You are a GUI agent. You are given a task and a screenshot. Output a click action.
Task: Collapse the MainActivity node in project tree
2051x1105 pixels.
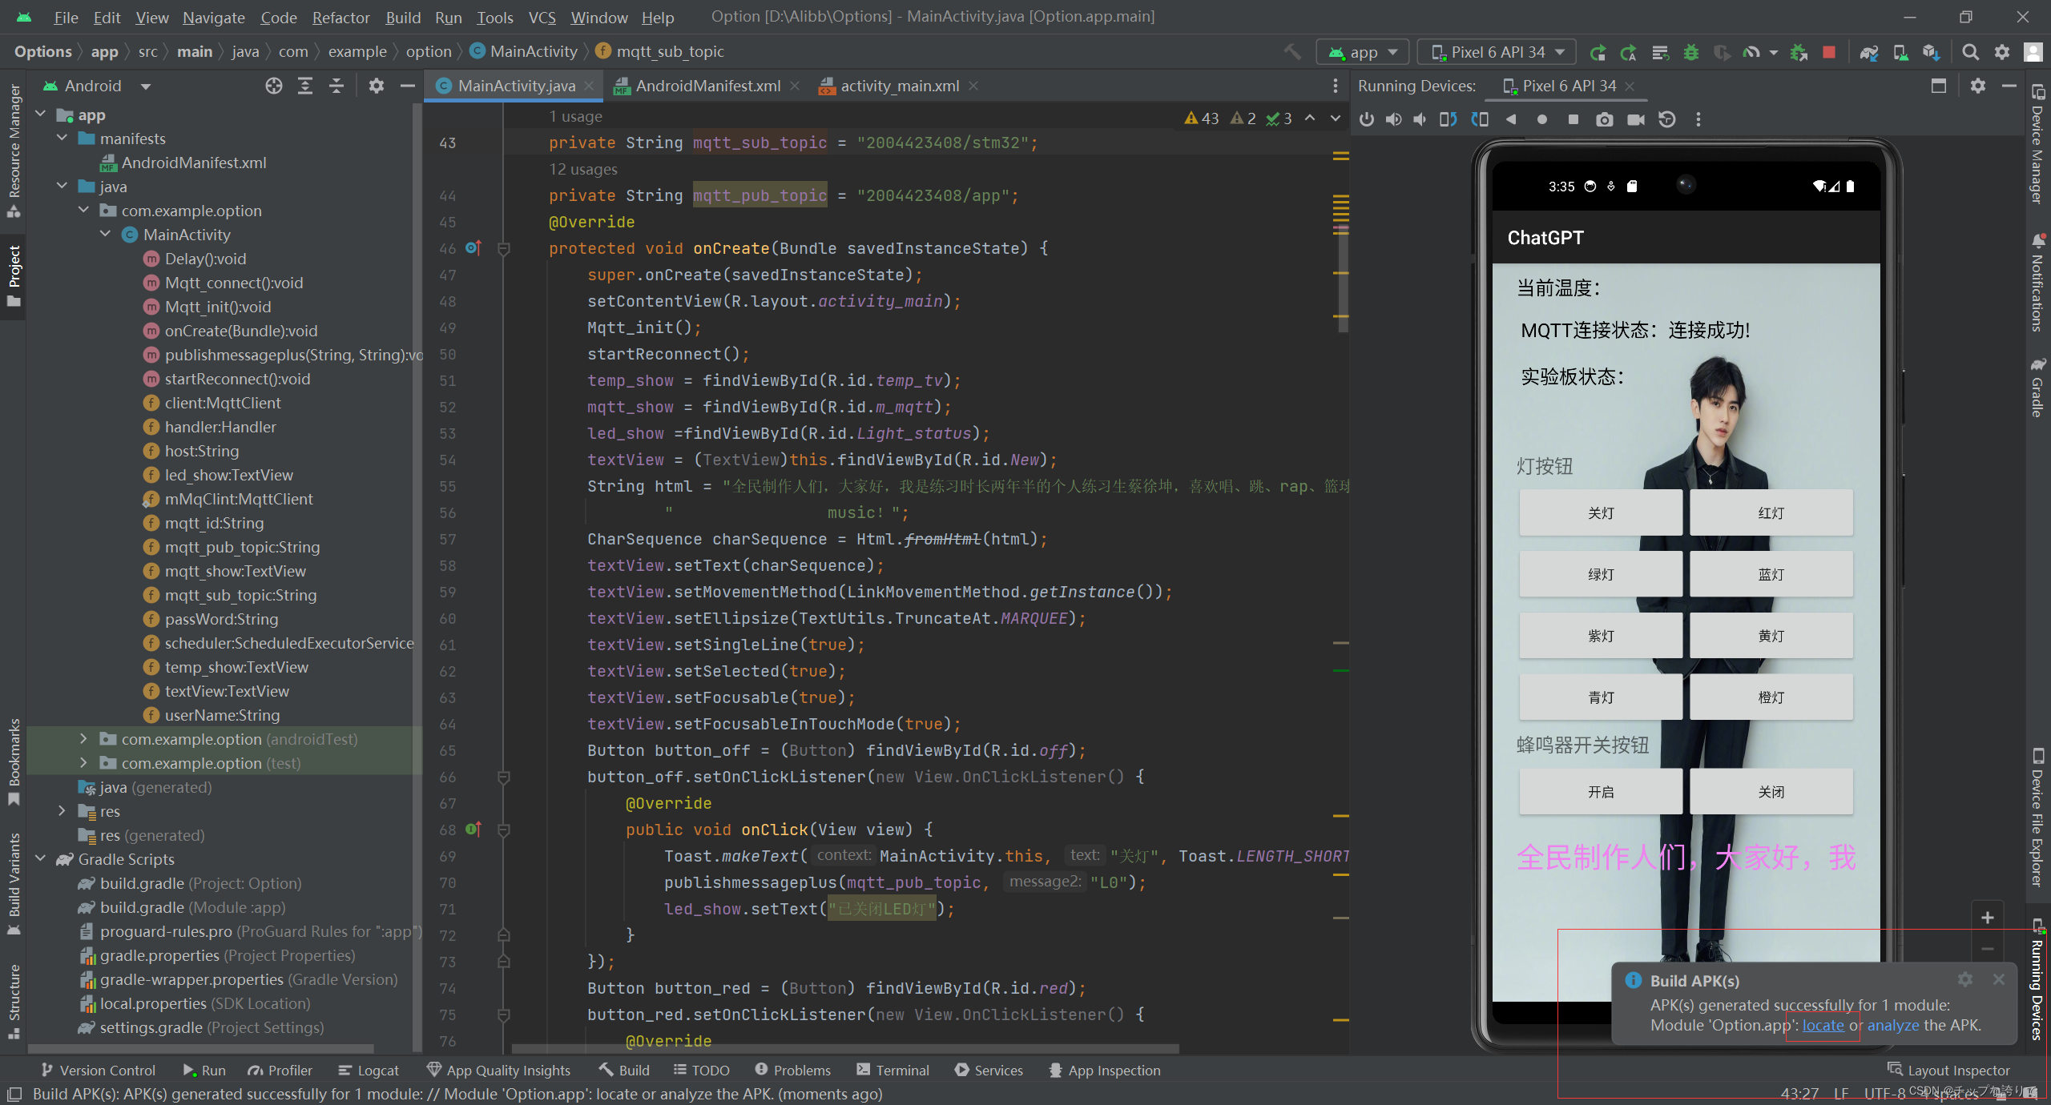pyautogui.click(x=106, y=234)
